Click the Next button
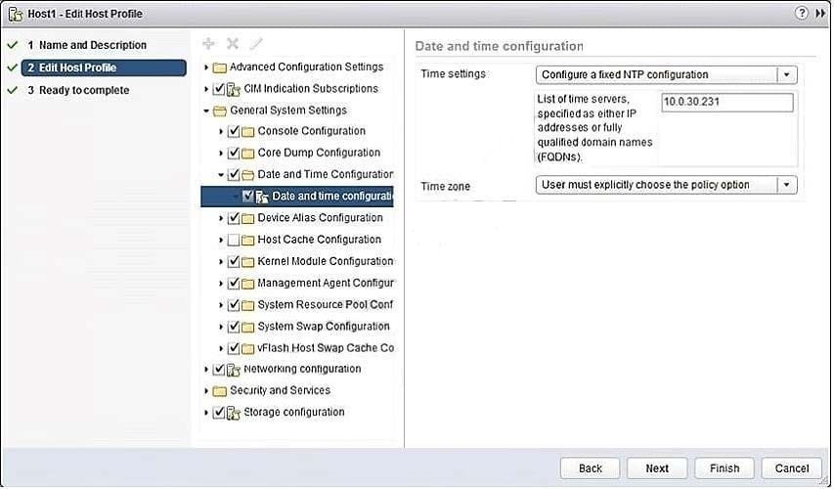 pyautogui.click(x=657, y=468)
